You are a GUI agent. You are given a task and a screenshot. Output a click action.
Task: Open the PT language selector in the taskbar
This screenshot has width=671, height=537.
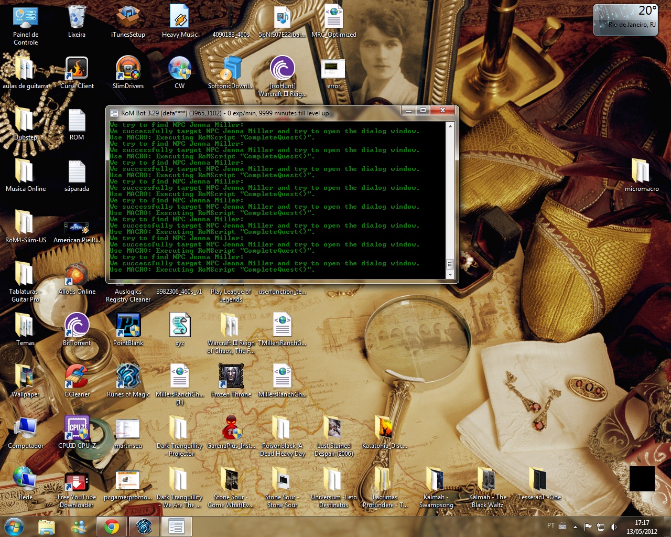click(550, 525)
